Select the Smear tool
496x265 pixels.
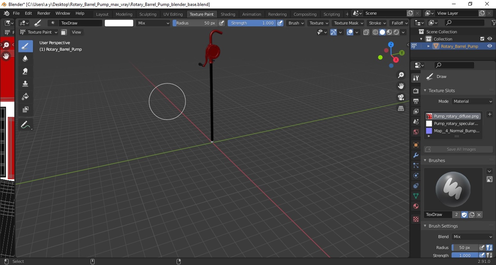pyautogui.click(x=25, y=71)
